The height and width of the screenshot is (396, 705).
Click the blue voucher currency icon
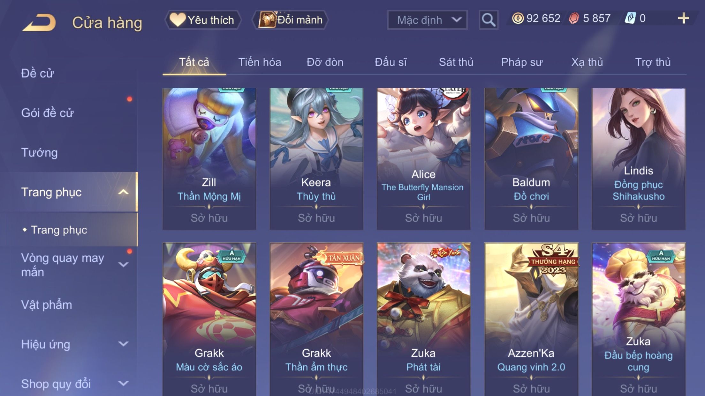click(x=630, y=18)
